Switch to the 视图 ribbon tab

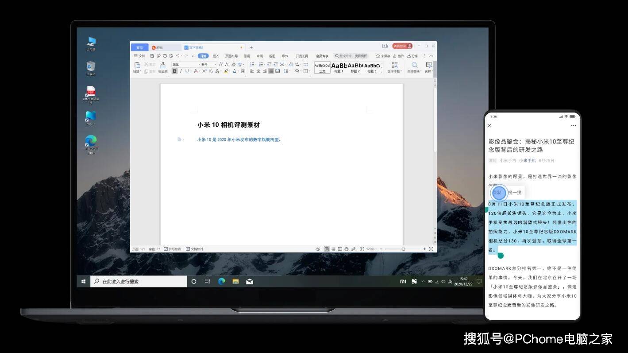click(272, 56)
